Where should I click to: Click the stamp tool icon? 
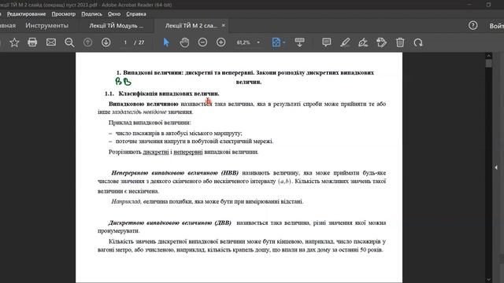point(381,42)
